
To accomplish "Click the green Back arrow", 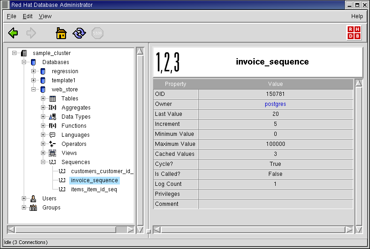I will coord(13,33).
